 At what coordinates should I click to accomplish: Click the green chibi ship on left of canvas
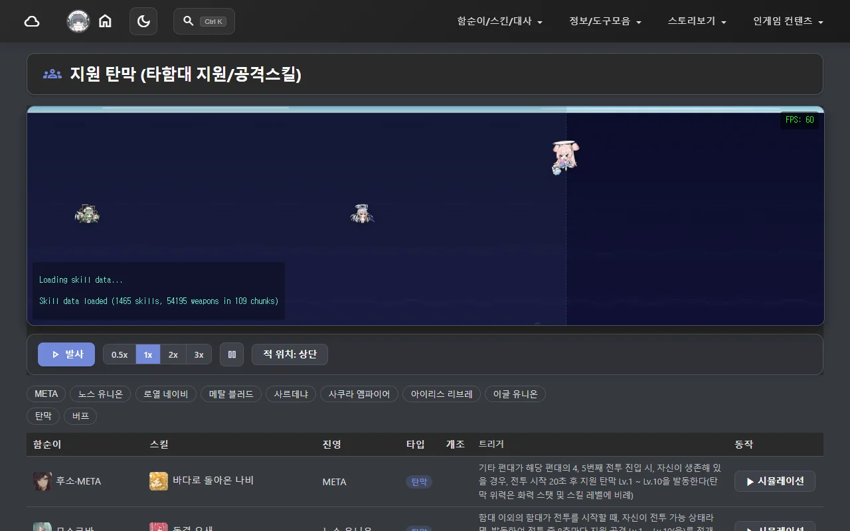87,214
